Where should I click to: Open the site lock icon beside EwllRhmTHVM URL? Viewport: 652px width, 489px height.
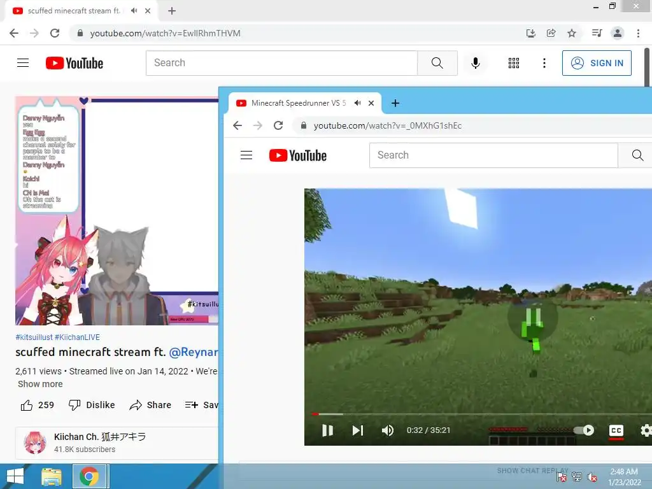pyautogui.click(x=80, y=33)
